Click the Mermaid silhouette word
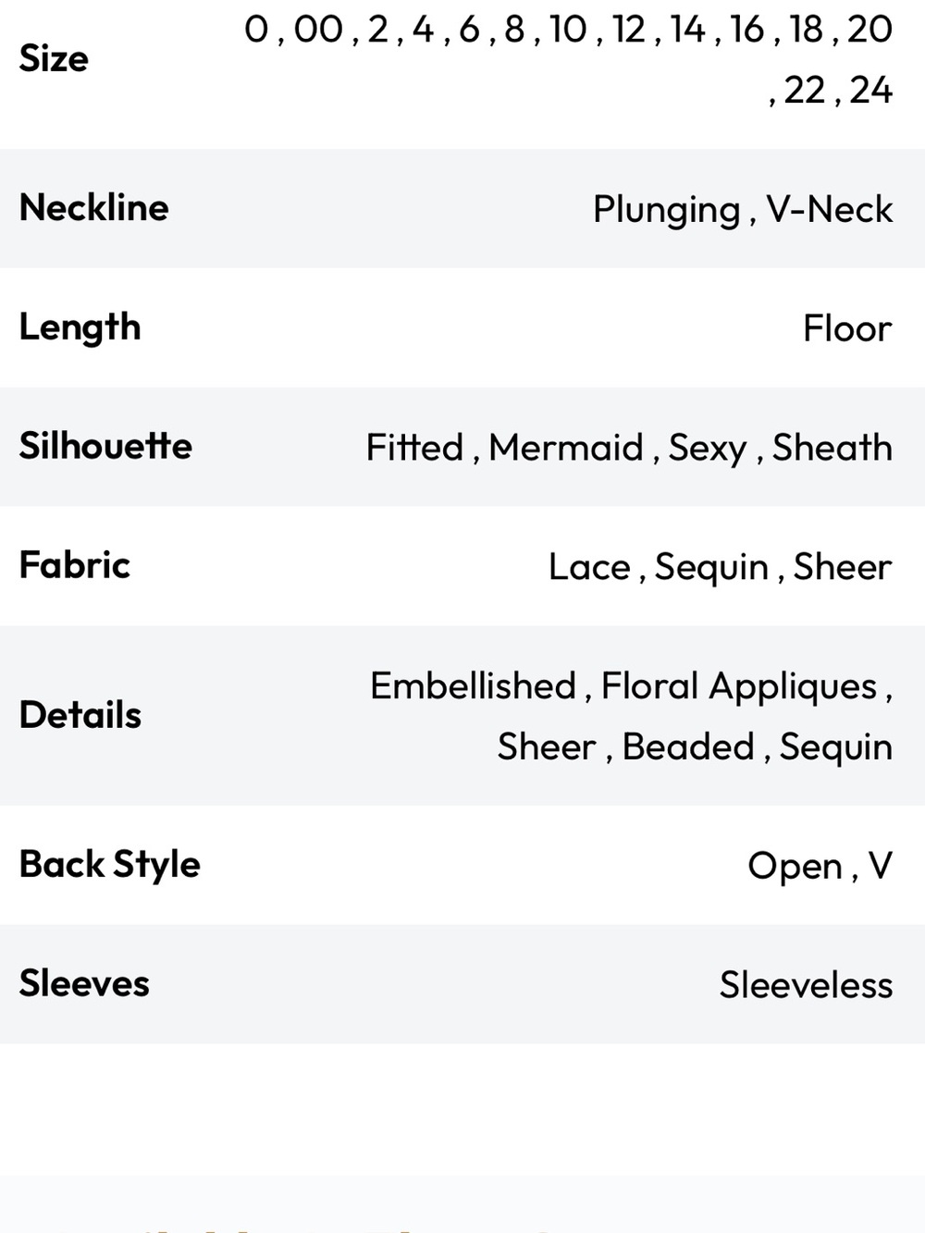Screen dimensions: 925x1233 [566, 448]
